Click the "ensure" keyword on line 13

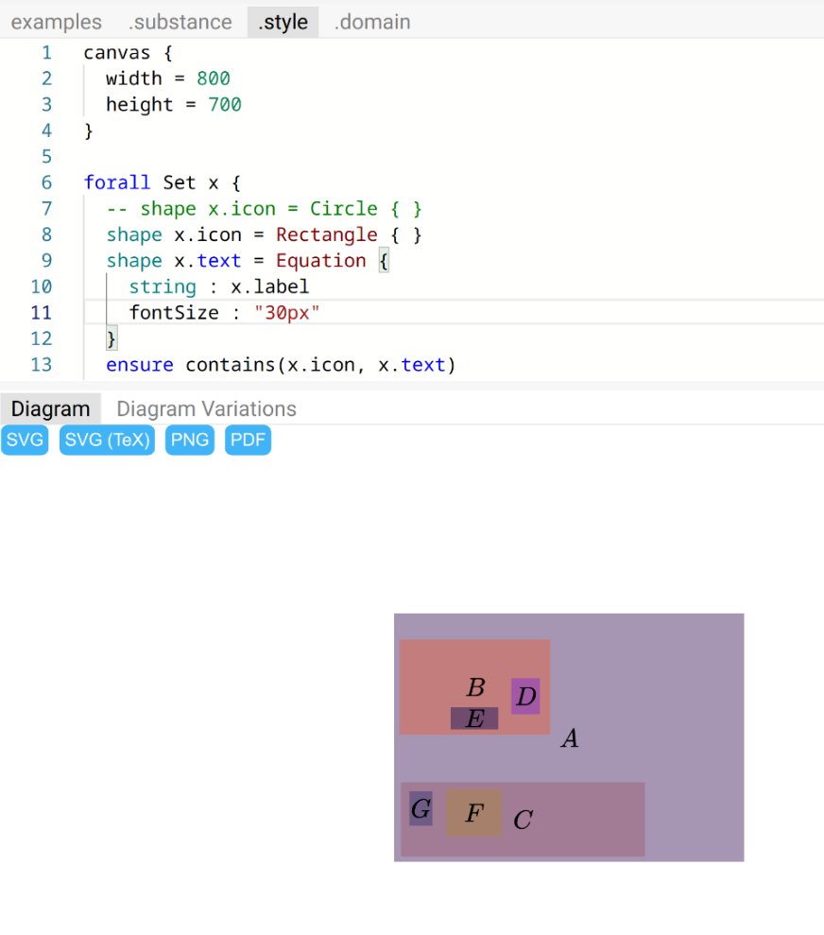pyautogui.click(x=140, y=364)
